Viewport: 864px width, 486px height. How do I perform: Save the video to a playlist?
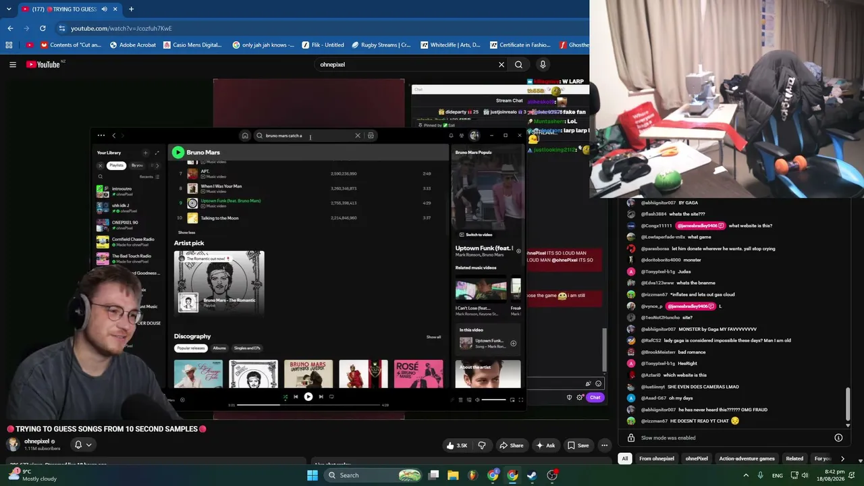coord(578,446)
